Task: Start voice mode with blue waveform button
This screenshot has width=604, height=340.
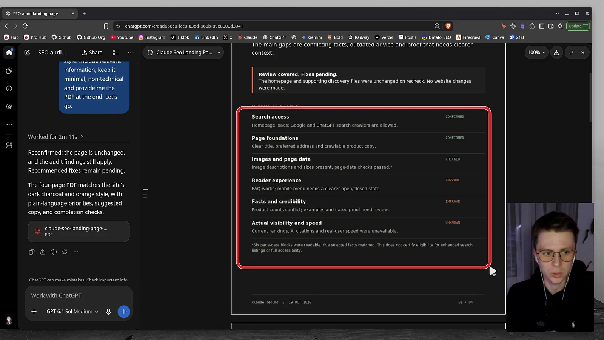Action: pos(124,312)
